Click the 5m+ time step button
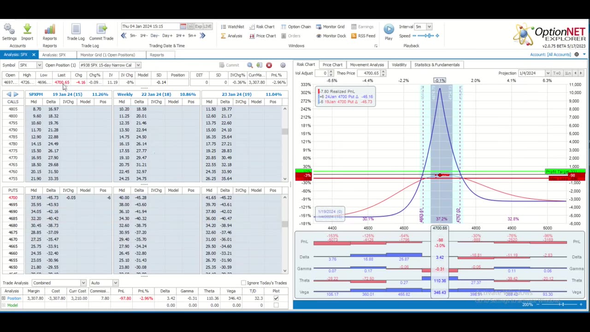The height and width of the screenshot is (332, 590). pyautogui.click(x=192, y=36)
